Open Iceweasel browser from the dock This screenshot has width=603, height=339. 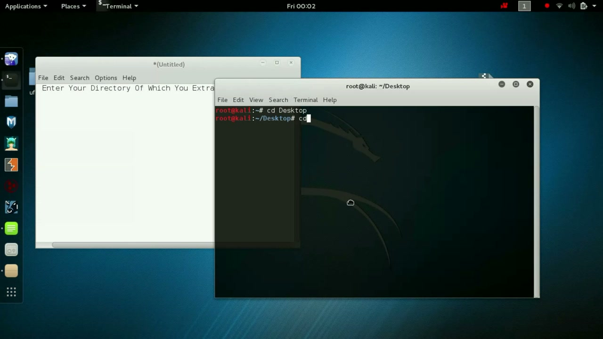tap(11, 59)
